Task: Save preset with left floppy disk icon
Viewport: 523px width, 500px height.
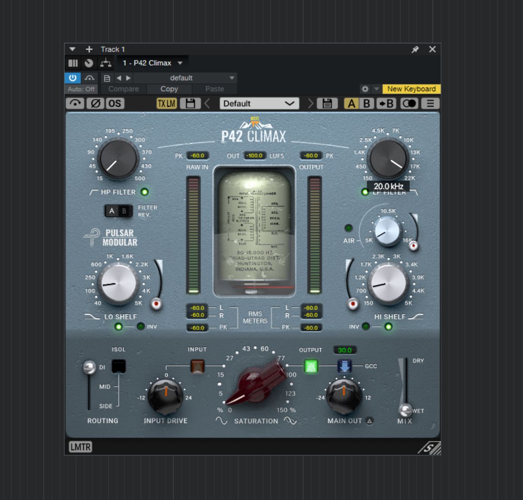Action: pyautogui.click(x=190, y=104)
